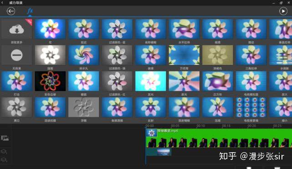Jump to 00:25 on the timeline ruler
This screenshot has height=169, width=292.
click(277, 126)
